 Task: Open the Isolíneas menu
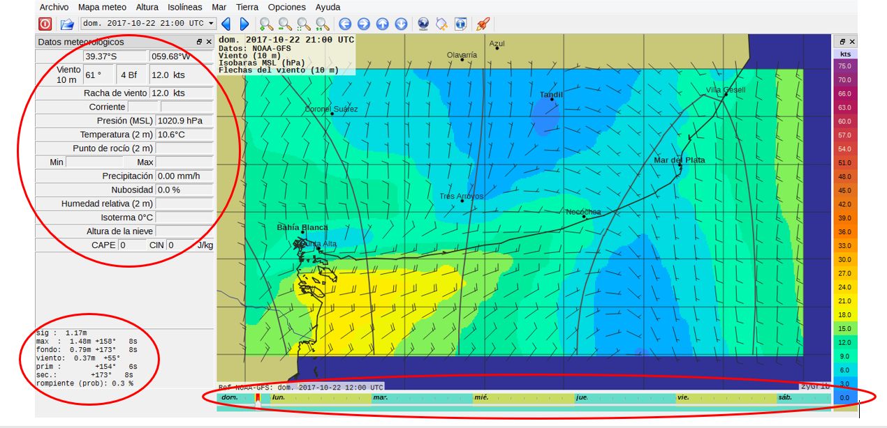coord(186,7)
